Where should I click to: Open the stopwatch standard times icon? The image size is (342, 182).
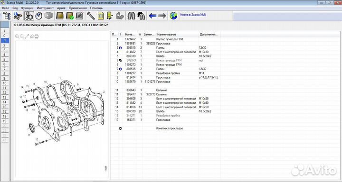tap(39, 16)
